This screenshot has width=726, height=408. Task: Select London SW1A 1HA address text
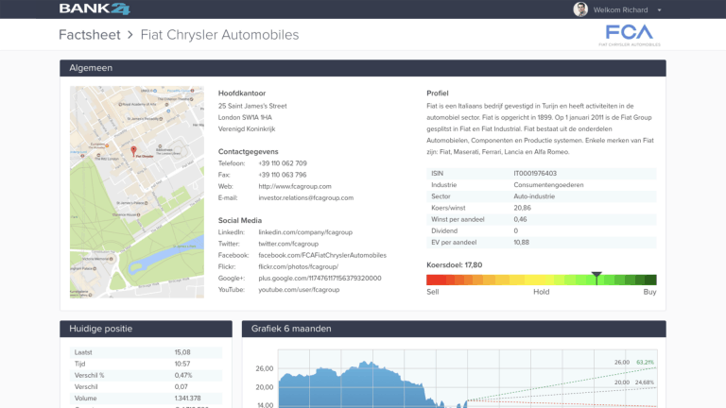click(245, 117)
